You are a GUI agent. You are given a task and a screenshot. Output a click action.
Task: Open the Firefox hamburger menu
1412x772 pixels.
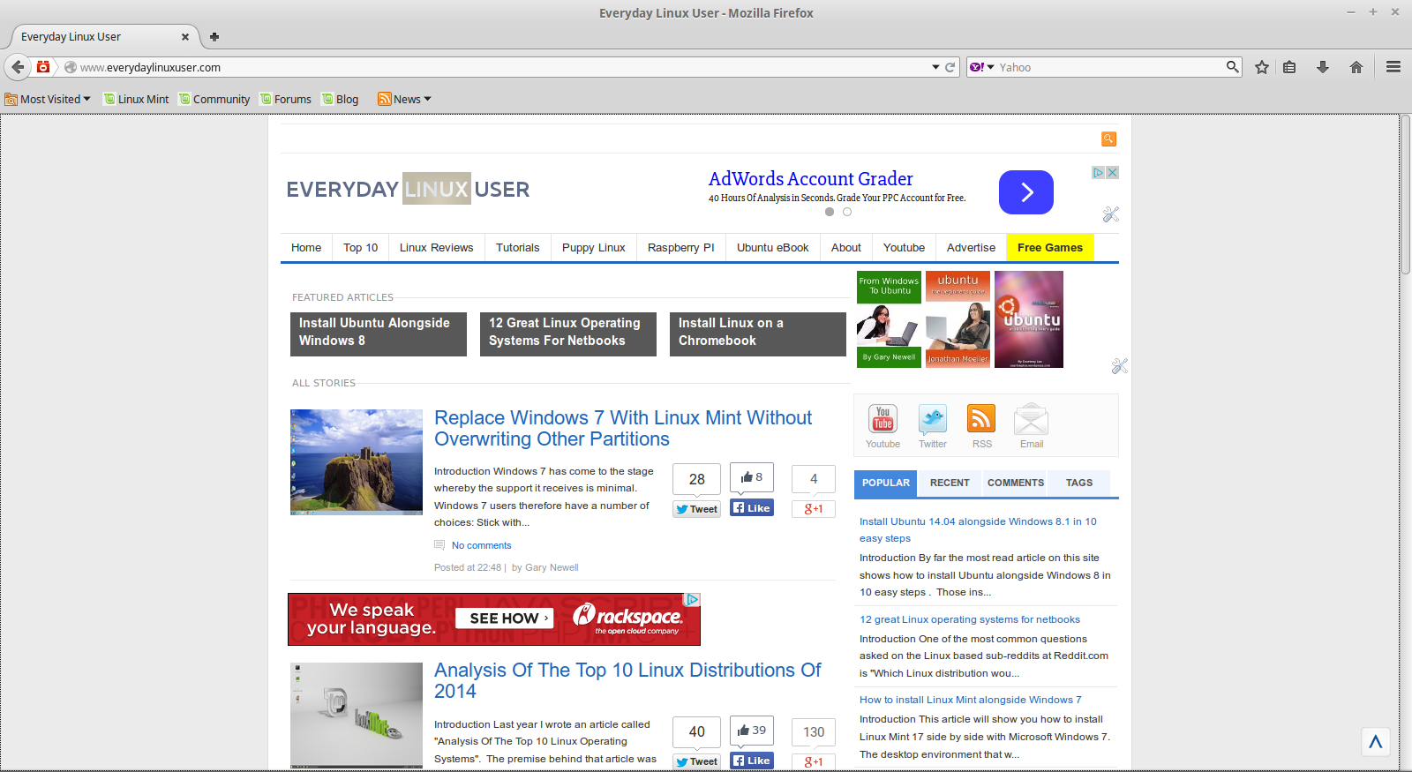(1393, 67)
